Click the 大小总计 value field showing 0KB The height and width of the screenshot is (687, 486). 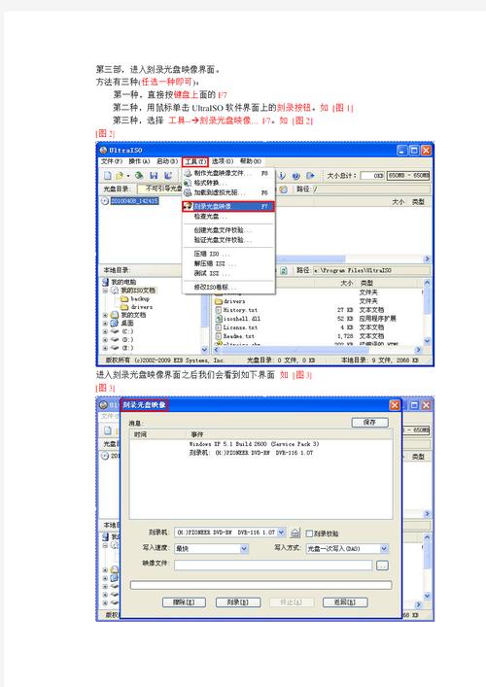pyautogui.click(x=372, y=176)
